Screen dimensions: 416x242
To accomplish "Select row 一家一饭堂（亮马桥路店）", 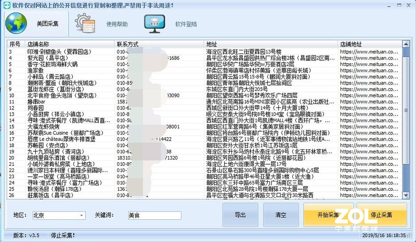I will 204,177.
